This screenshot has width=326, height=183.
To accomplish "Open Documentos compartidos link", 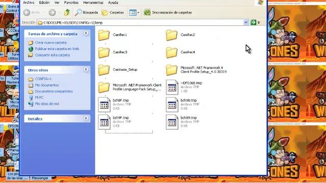I will (54, 91).
